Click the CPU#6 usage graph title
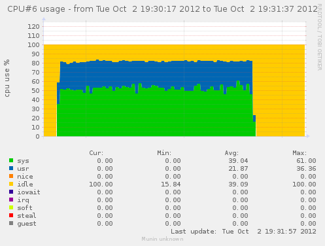Viewport: 325px width, 246px height. point(162,9)
